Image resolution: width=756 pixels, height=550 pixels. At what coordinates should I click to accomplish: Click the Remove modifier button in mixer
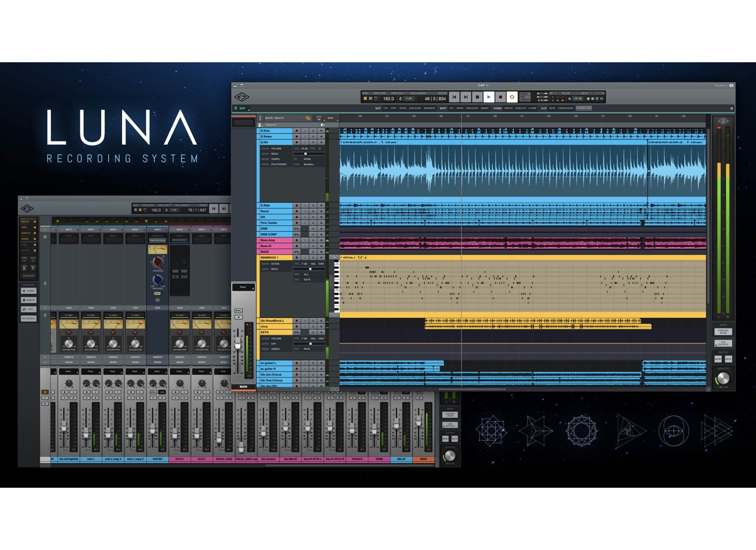[29, 300]
